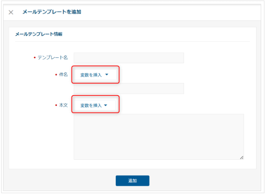The image size is (267, 195).
Task: Close the メールテンプレートを追加 dialog
Action: point(11,12)
